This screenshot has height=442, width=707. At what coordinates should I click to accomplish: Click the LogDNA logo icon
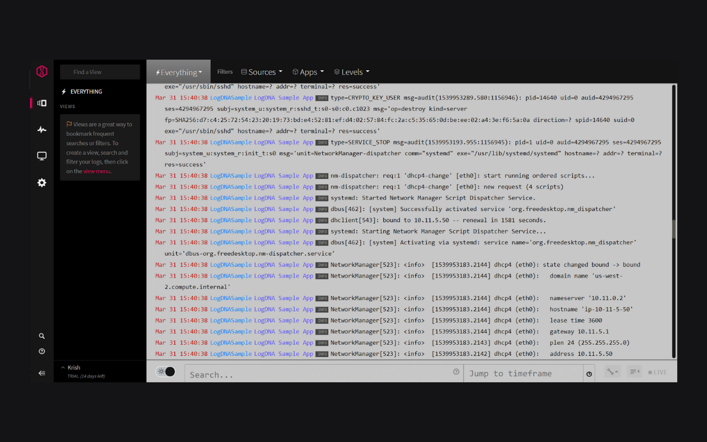click(x=42, y=71)
